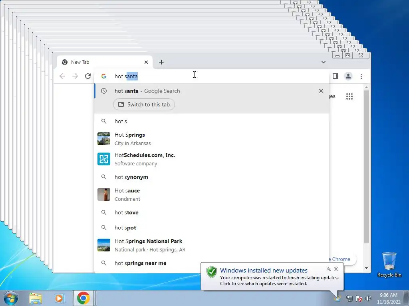The image size is (409, 306).
Task: Click the Hot Springs city thumbnail
Action: click(104, 139)
